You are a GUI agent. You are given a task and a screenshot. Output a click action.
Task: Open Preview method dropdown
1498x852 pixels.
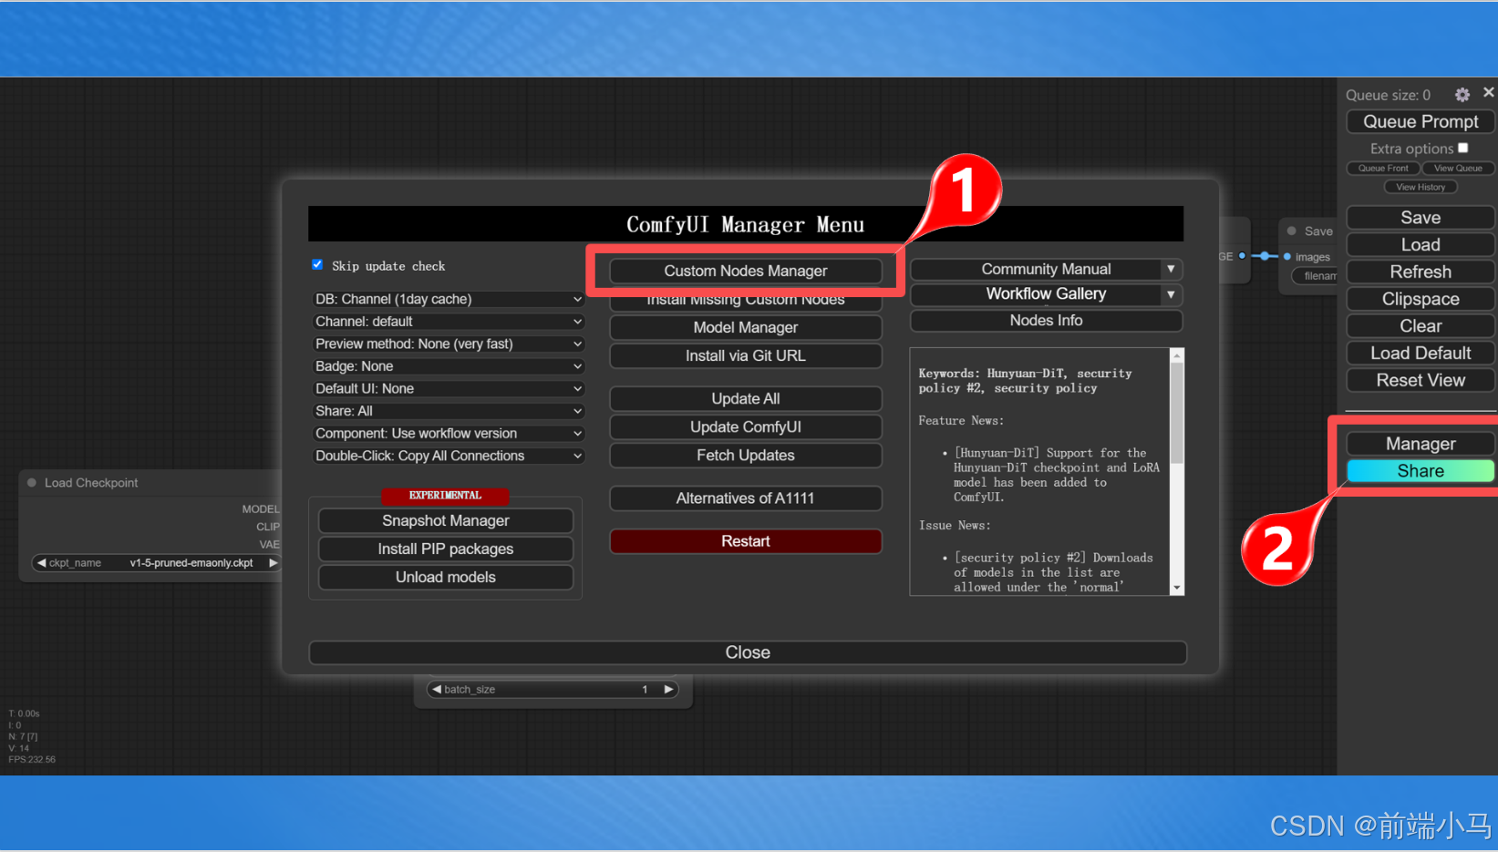point(447,344)
